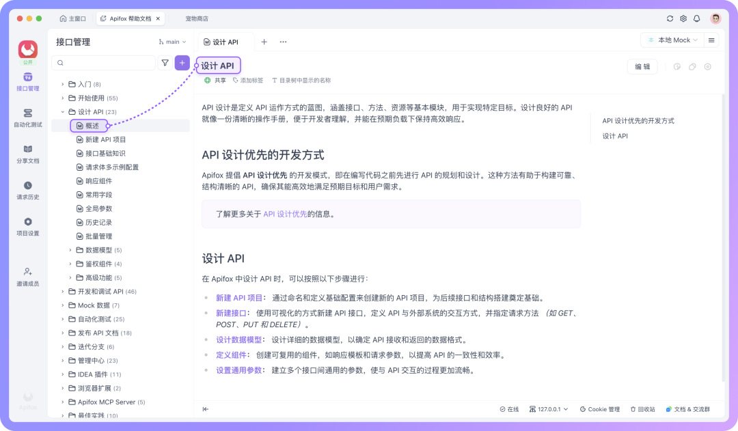Open the 新建 API 项目 link in list
The width and height of the screenshot is (738, 431).
239,298
